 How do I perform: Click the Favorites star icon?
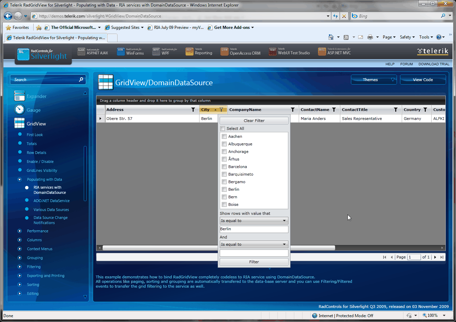9,27
